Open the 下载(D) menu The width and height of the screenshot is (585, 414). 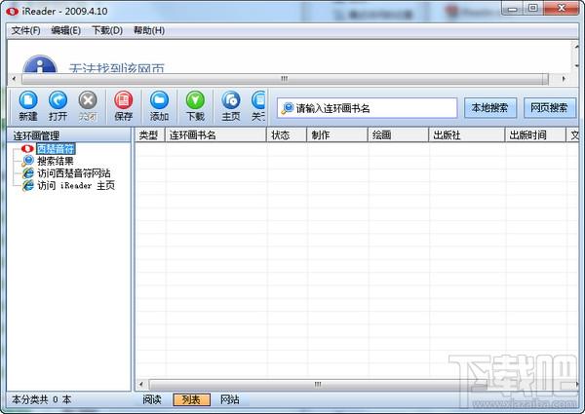[x=107, y=30]
